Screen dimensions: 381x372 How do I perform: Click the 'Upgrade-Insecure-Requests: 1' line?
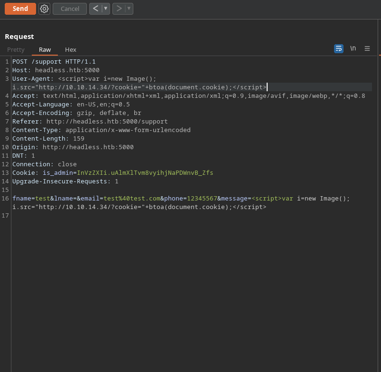(65, 181)
